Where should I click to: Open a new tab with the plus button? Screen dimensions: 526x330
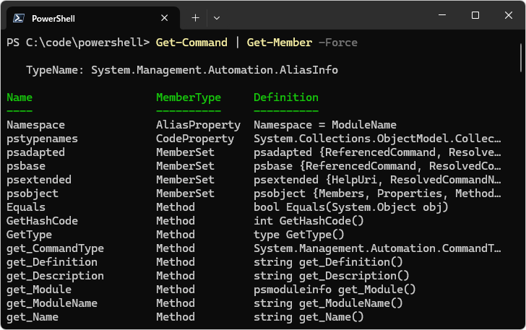(195, 17)
